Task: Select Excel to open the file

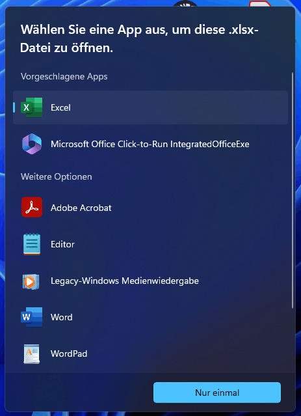Action: click(150, 107)
